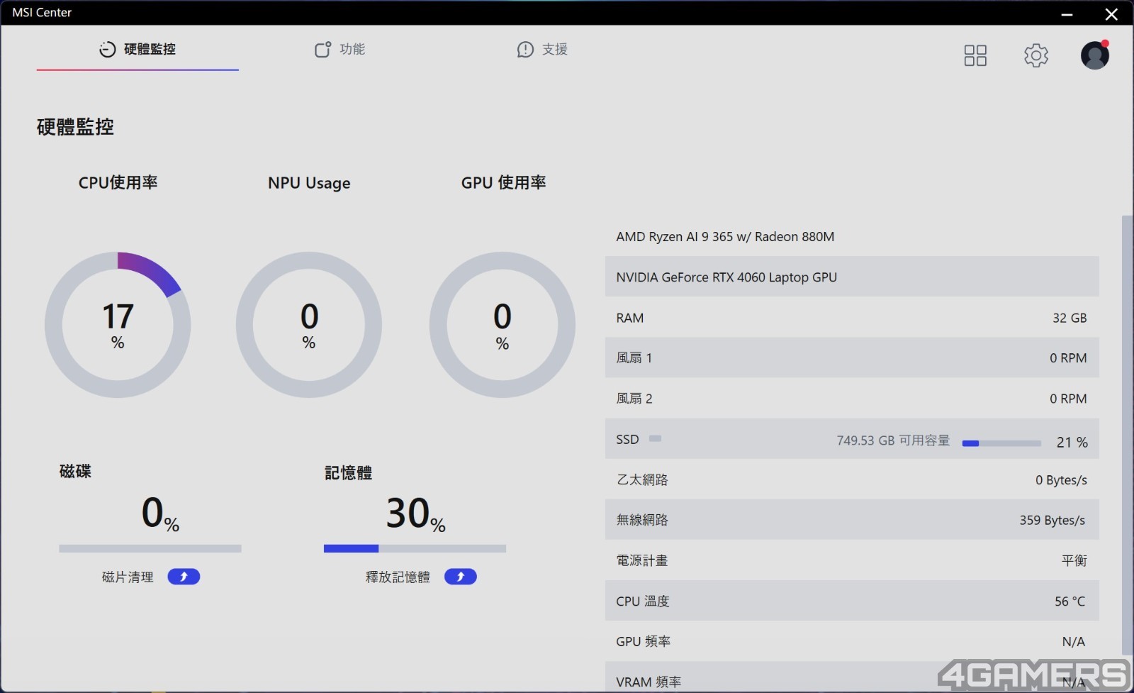Viewport: 1134px width, 693px height.
Task: Click the 359 Bytes/s wireless value
Action: (1052, 520)
